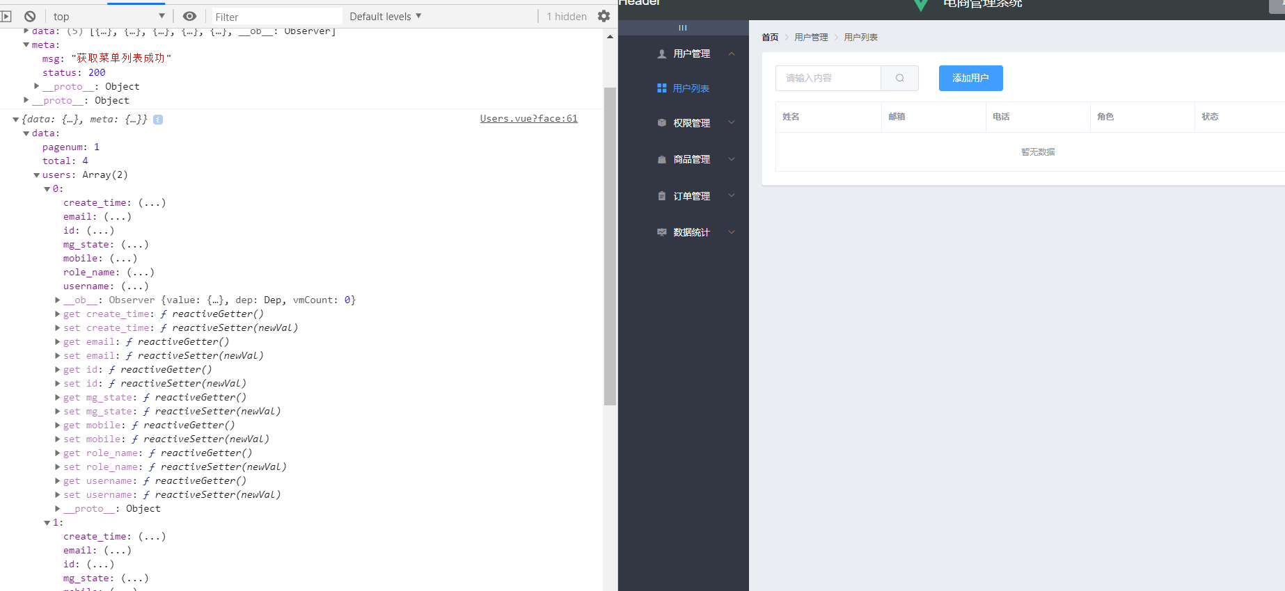Invoke getter for 'mobile: (...)' in item 0
Screen dimensions: 1285x591
click(123, 258)
